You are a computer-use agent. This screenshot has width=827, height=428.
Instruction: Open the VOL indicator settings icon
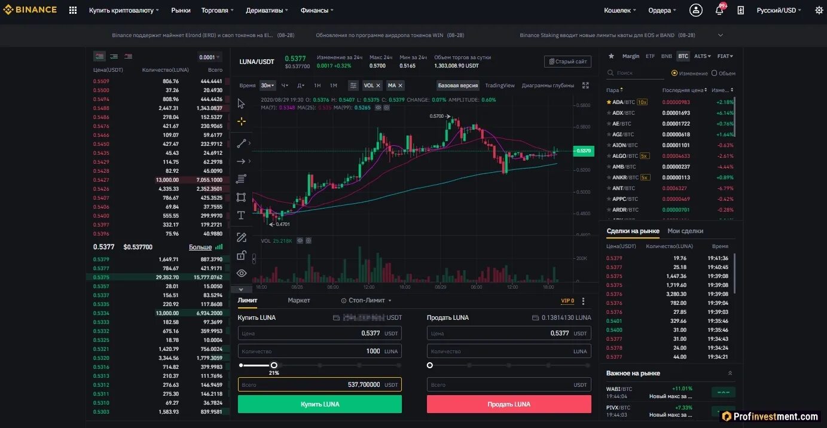[x=309, y=241]
